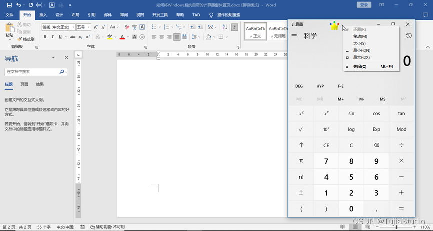Increase font size with the grow icon
433x231 pixels.
click(x=95, y=27)
